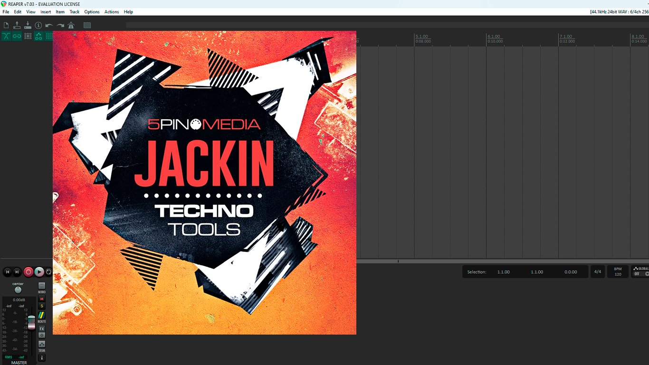Toggle the metronome icon
The height and width of the screenshot is (365, 649).
pos(71,25)
